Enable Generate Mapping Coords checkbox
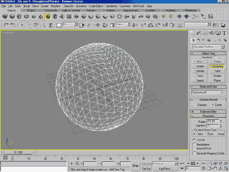The image size is (229, 172). pyautogui.click(x=194, y=153)
